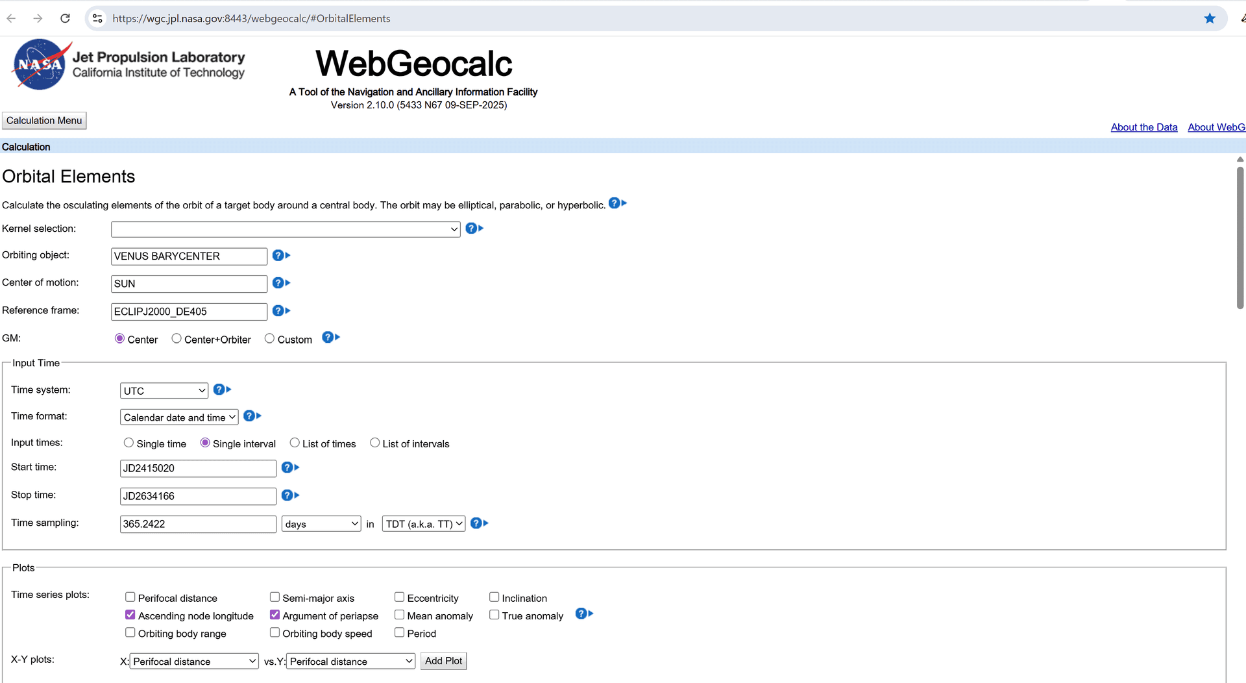Disable the Argument of periapse plot checkbox
Screen dimensions: 1246x683
[275, 614]
